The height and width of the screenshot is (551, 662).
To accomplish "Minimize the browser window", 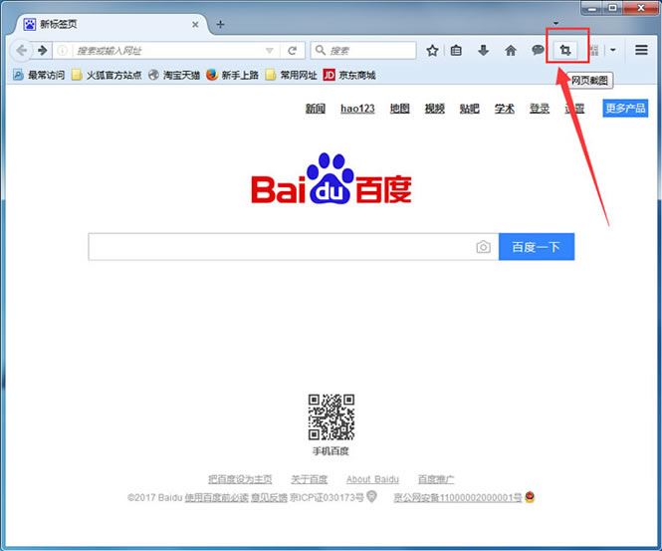I will (x=592, y=8).
